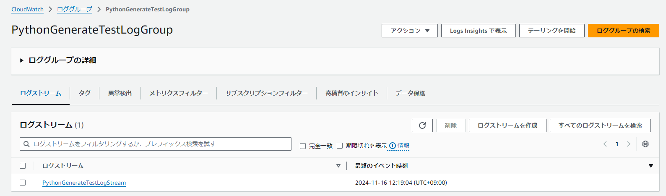Image resolution: width=666 pixels, height=196 pixels.
Task: Open CloudWatch breadcrumb link
Action: coord(27,9)
